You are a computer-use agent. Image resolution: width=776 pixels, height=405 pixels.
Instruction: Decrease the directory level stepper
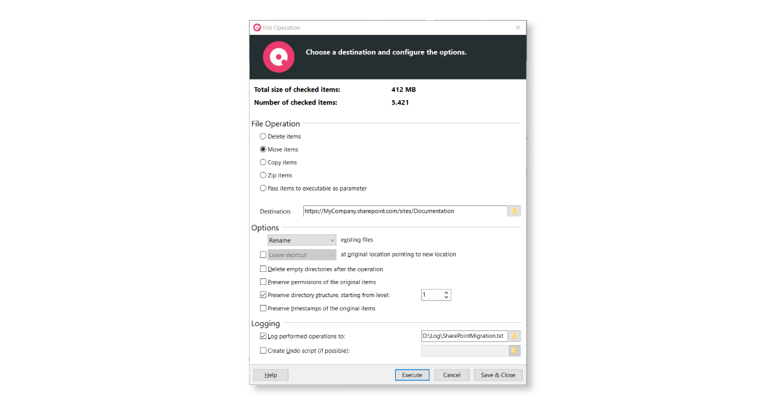coord(446,298)
